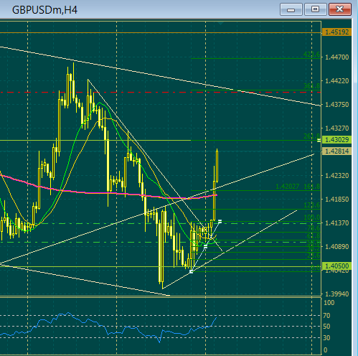
Task: Minimize the GBPUSDm,H4 chart window
Action: click(x=291, y=10)
